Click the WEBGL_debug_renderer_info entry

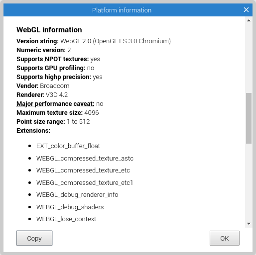coord(77,195)
